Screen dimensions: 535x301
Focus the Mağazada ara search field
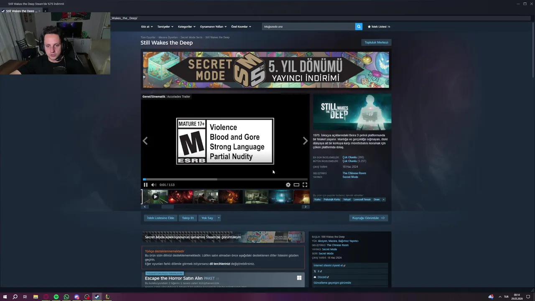[308, 26]
